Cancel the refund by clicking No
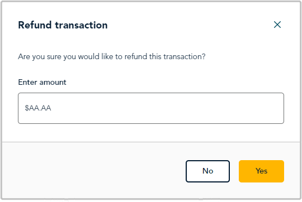 pos(207,171)
